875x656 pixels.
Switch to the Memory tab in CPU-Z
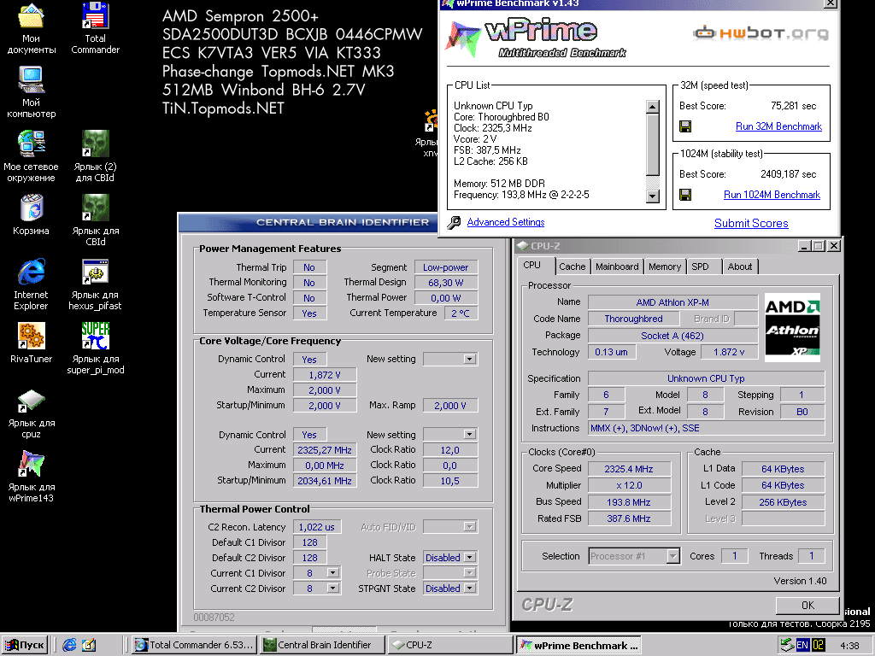tap(665, 266)
